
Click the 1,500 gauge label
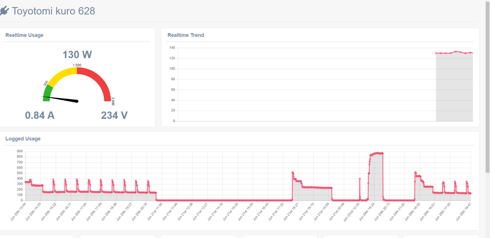pyautogui.click(x=77, y=65)
